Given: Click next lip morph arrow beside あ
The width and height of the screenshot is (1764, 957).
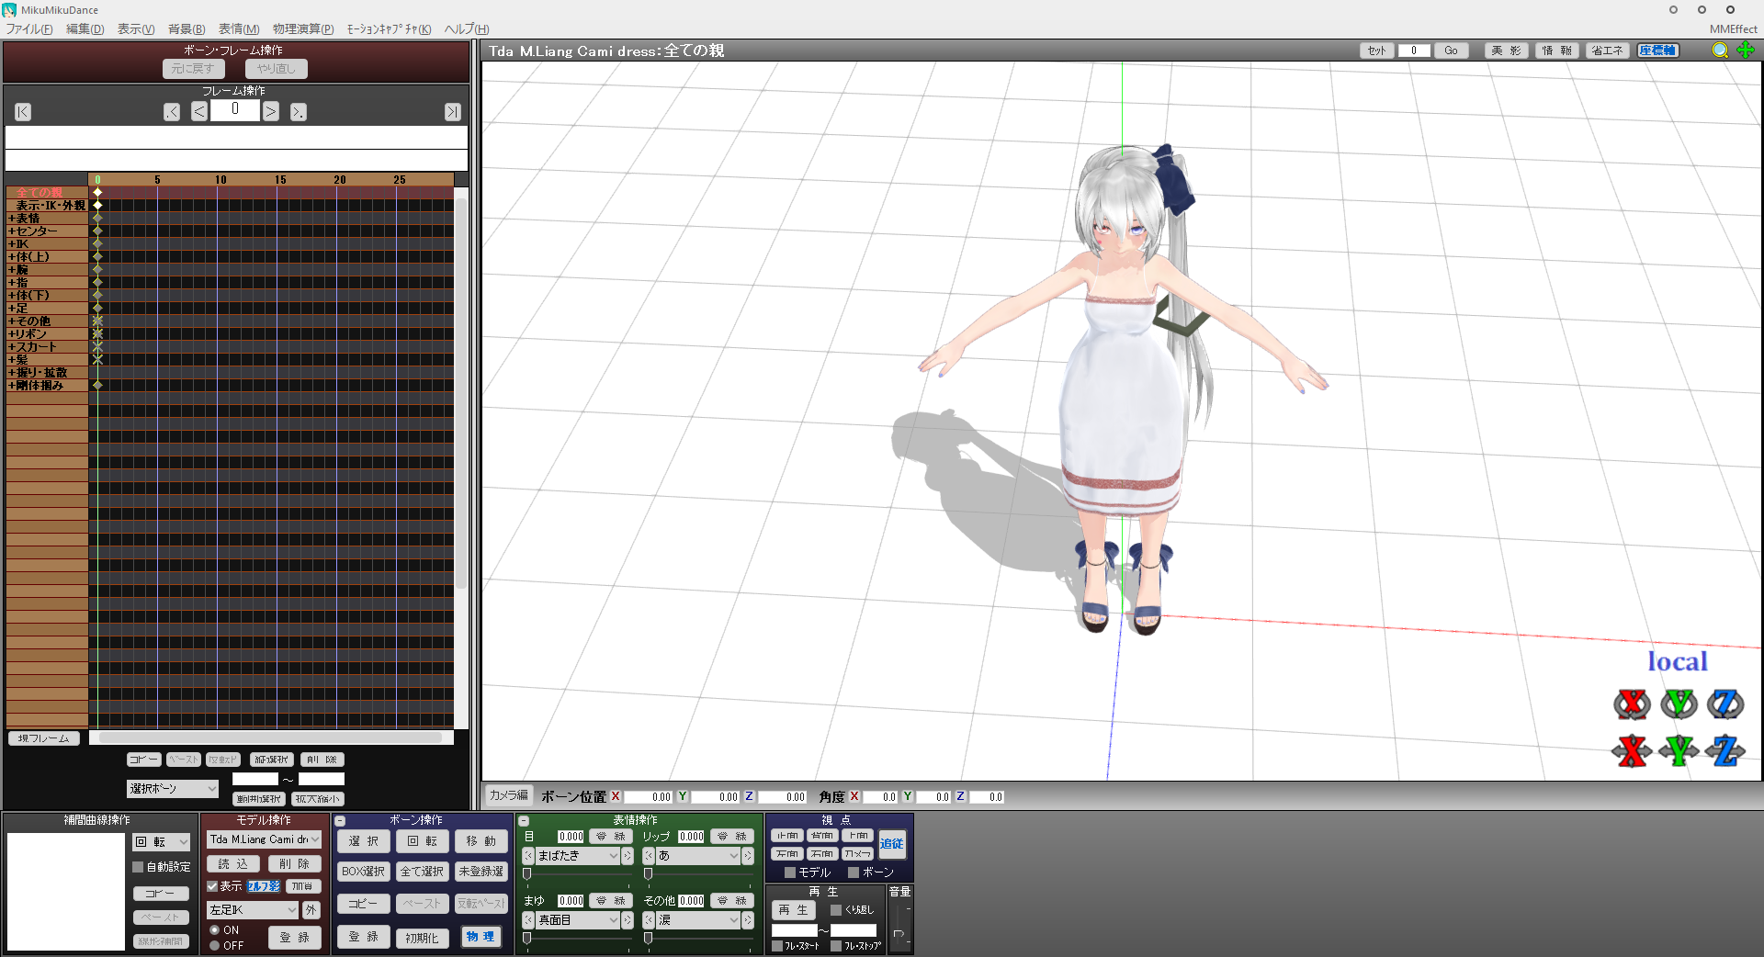Looking at the screenshot, I should tap(748, 856).
